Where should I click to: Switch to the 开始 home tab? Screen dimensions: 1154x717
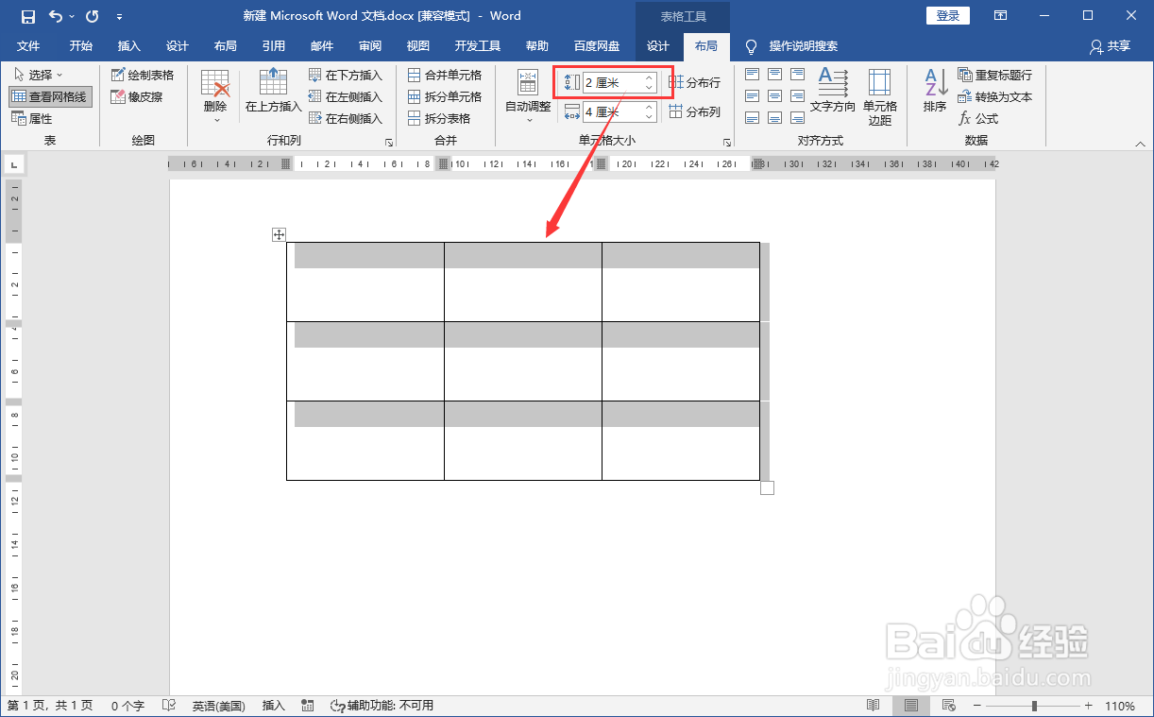click(80, 46)
